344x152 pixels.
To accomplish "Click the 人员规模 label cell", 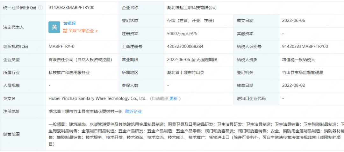I will pos(23,85).
